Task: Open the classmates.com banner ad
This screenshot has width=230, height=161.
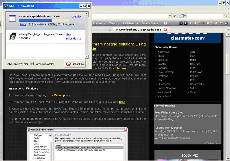Action: coord(187,38)
